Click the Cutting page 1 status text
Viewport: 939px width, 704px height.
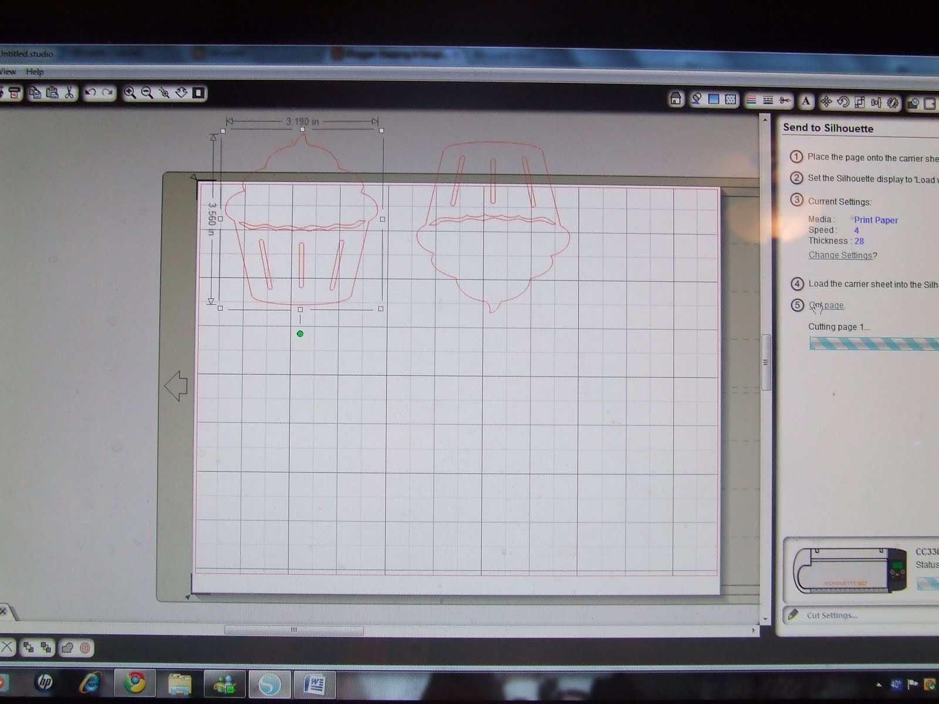839,327
